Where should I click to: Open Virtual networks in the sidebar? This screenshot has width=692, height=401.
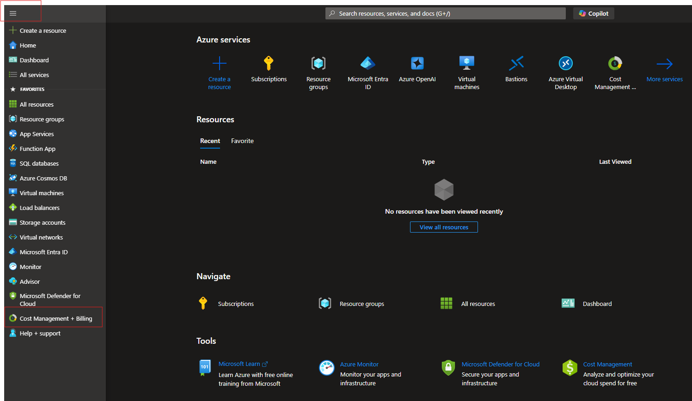36,237
